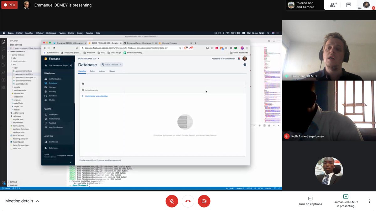Show the participants list

click(332, 5)
